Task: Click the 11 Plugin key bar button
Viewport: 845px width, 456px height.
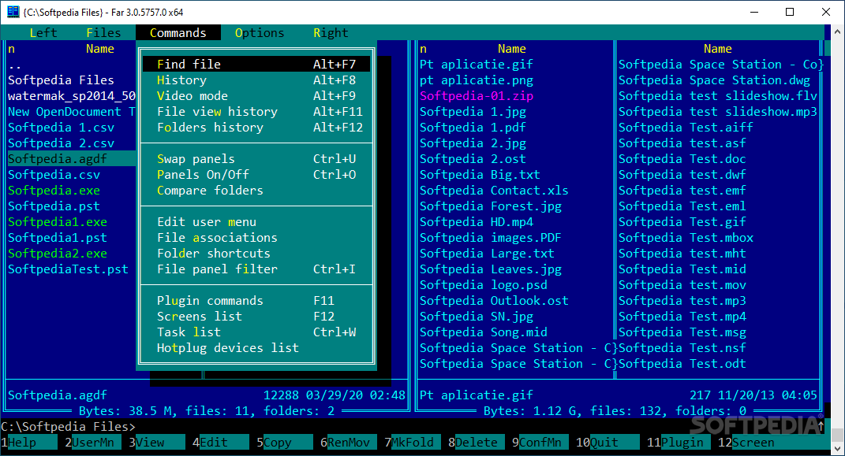Action: pos(679,442)
